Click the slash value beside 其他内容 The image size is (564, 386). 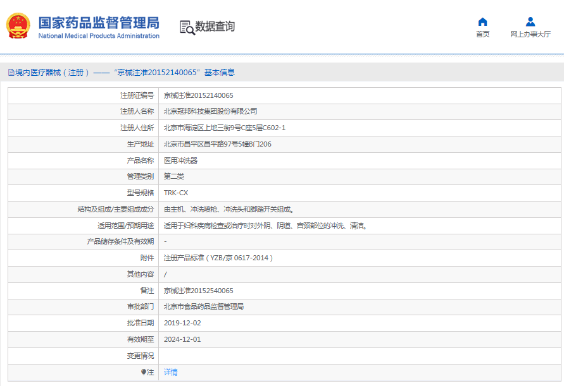pyautogui.click(x=165, y=274)
